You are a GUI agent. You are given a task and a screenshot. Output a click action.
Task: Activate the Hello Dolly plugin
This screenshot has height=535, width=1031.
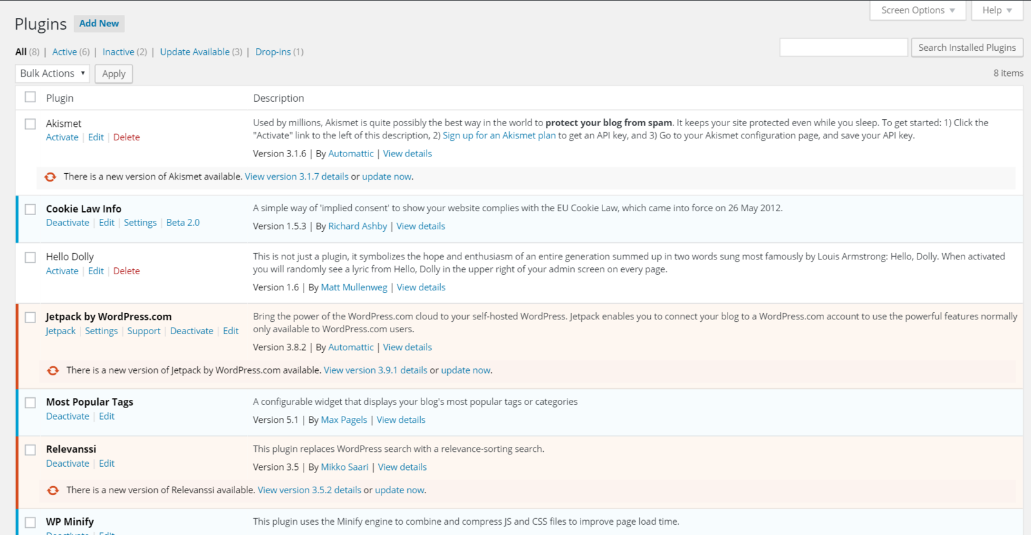(x=62, y=271)
